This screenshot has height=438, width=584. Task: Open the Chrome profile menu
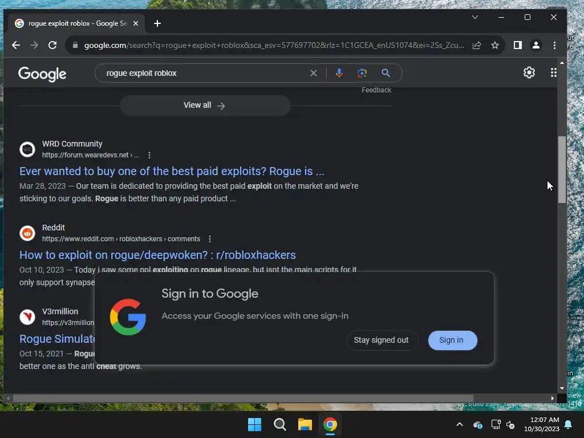536,46
